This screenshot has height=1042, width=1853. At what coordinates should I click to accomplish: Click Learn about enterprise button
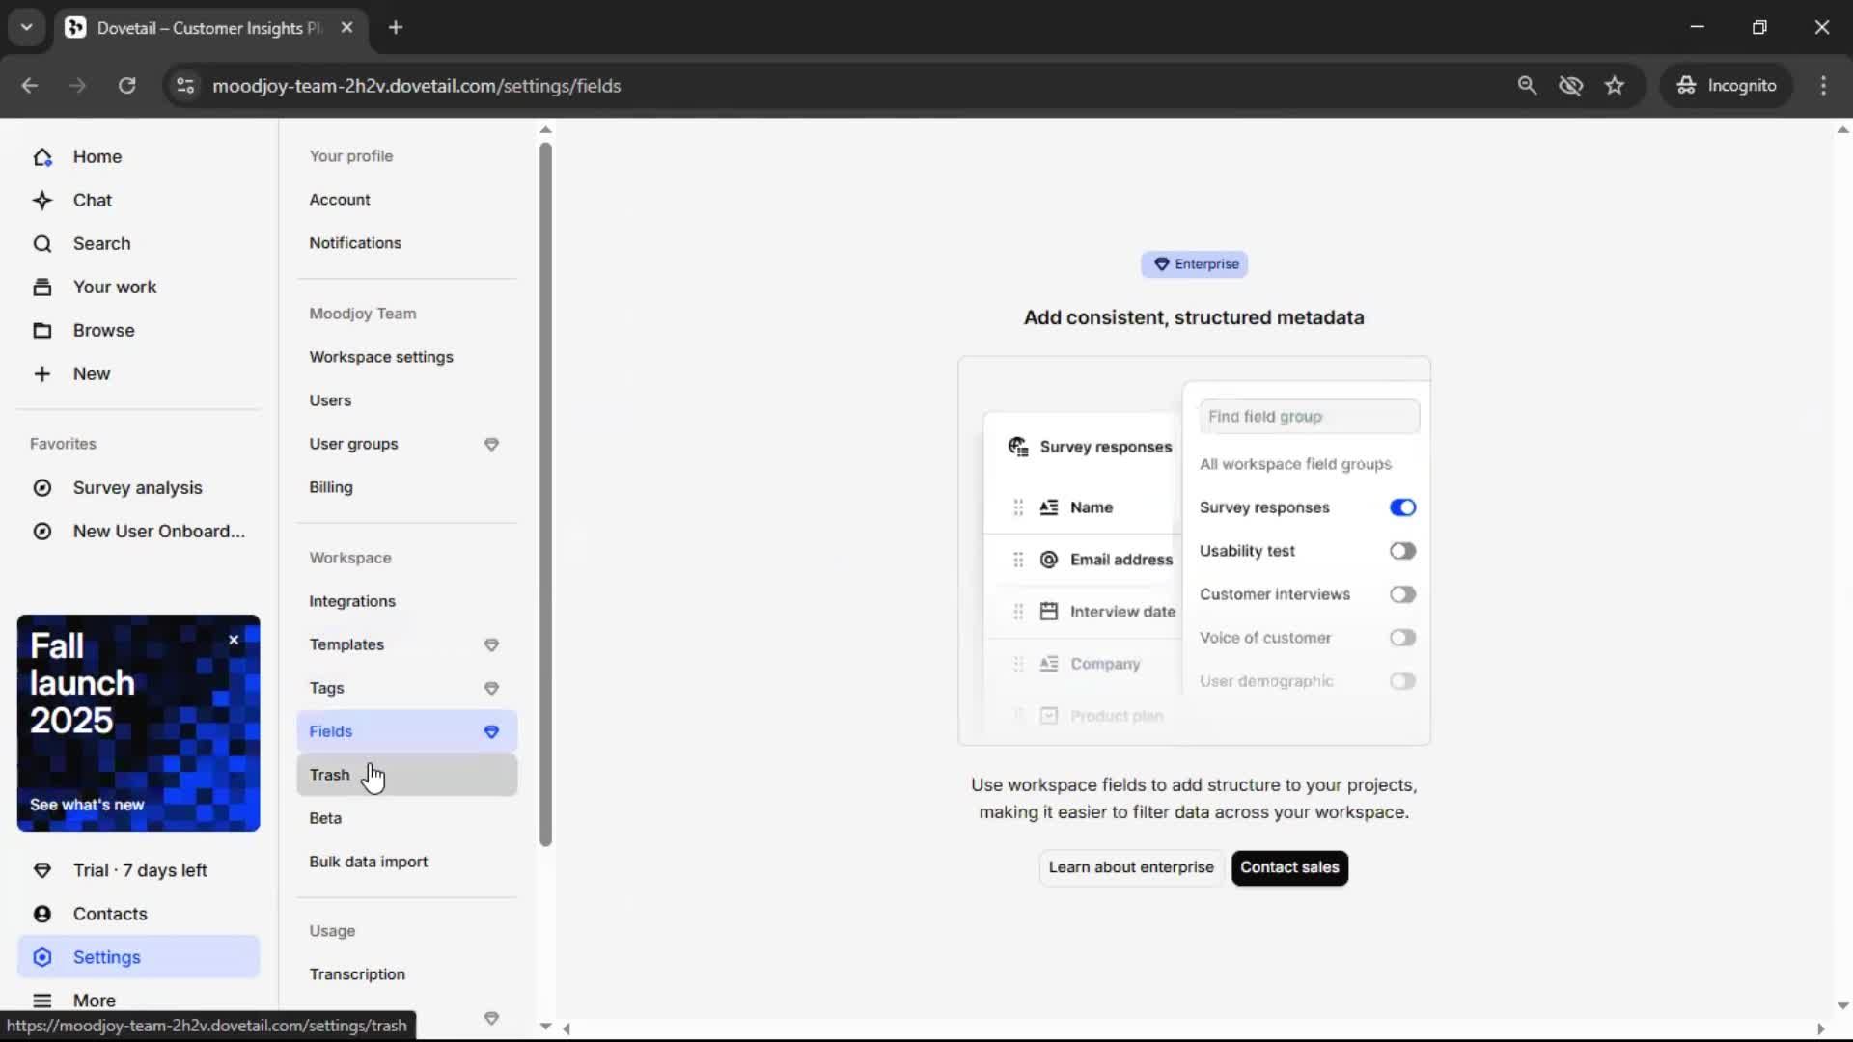click(x=1131, y=867)
